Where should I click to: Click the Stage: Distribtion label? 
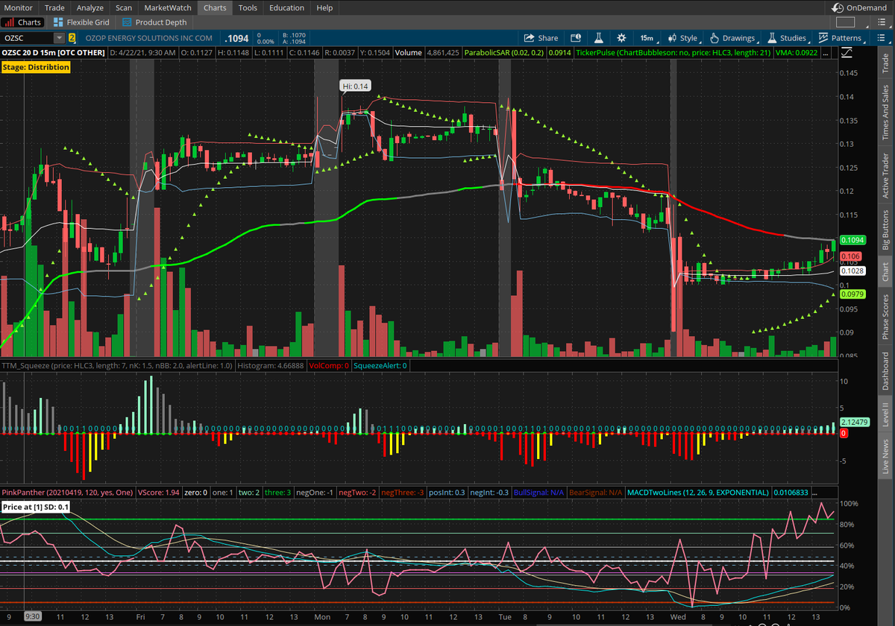[37, 67]
